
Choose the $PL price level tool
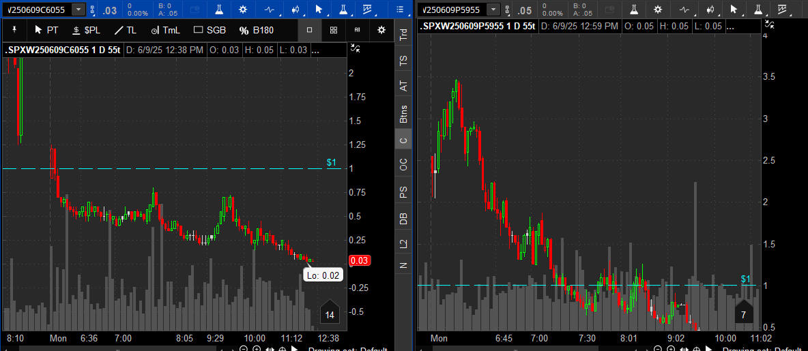tap(85, 30)
